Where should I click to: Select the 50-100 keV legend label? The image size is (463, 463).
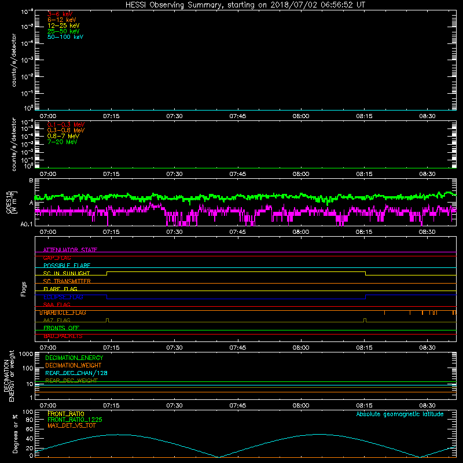point(65,37)
